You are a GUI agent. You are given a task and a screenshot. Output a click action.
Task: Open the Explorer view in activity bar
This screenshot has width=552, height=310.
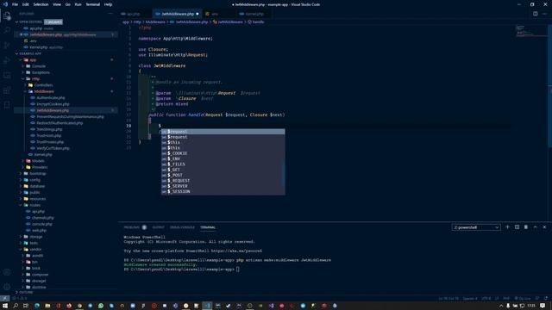click(7, 15)
